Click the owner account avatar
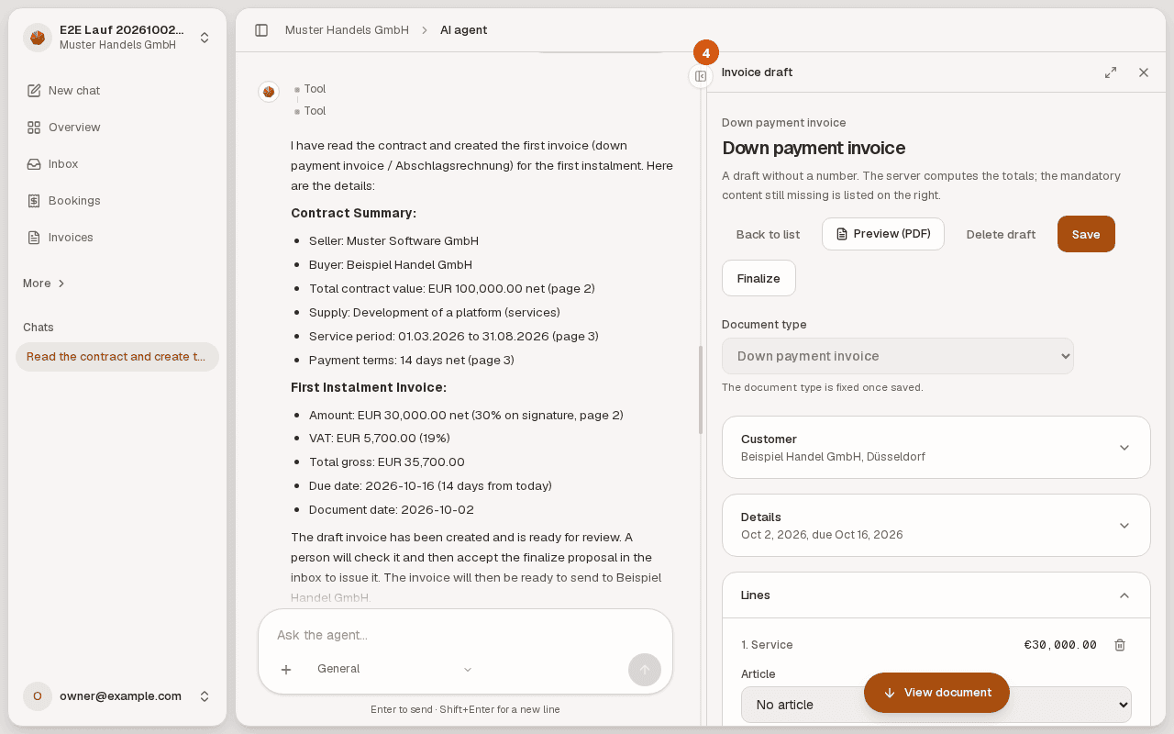Screen dimensions: 1174x734 point(38,696)
